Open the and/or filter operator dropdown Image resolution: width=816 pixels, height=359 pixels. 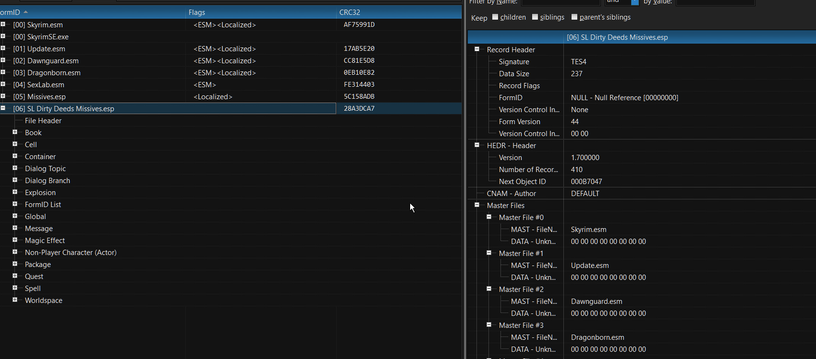coord(635,2)
